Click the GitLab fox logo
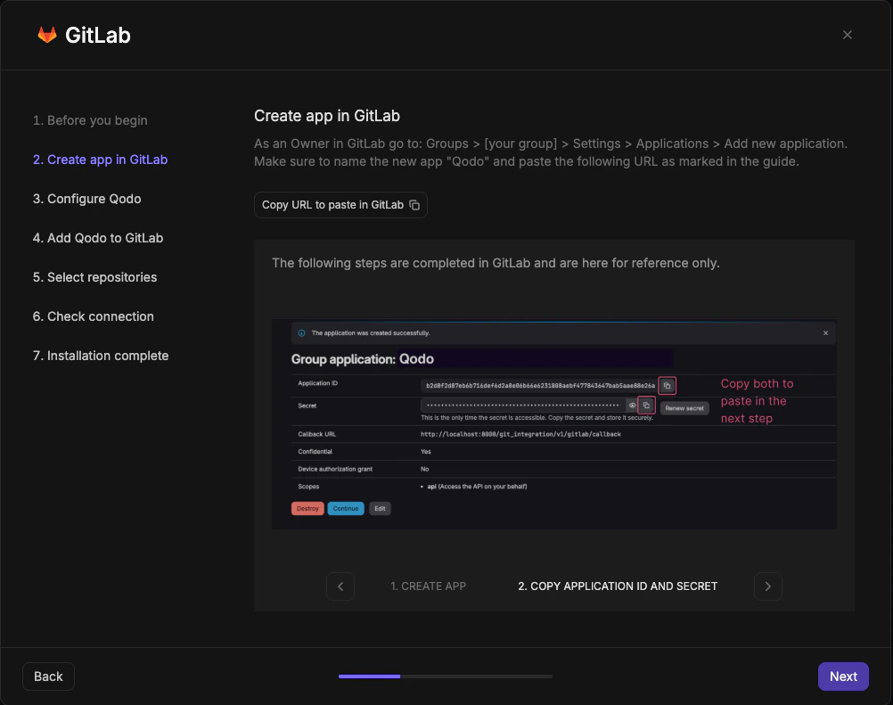The width and height of the screenshot is (893, 705). [x=47, y=35]
